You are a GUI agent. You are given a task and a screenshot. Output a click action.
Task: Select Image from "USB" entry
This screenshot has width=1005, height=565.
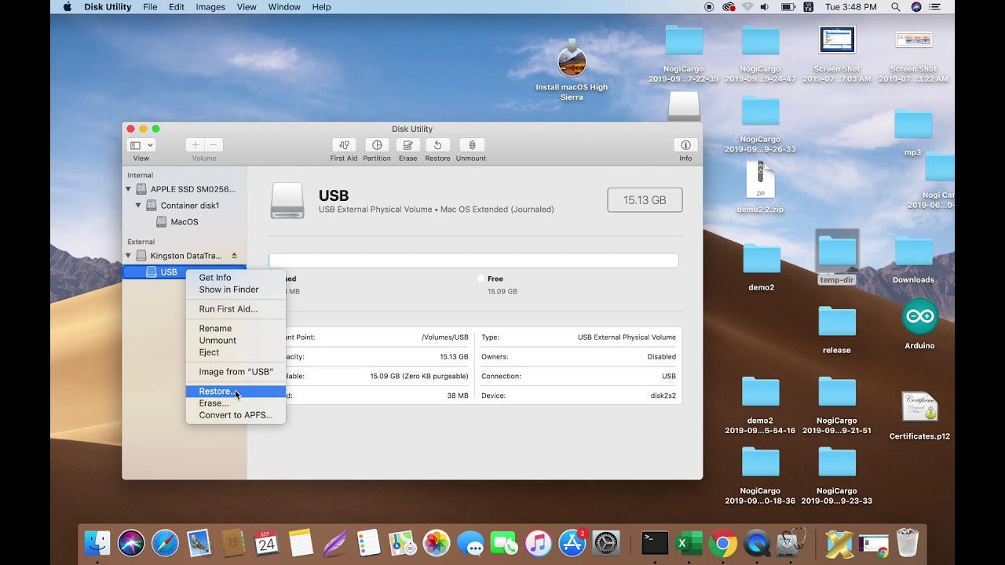tap(236, 372)
